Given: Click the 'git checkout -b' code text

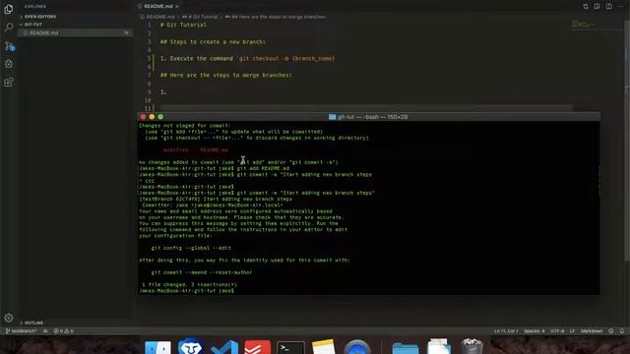Looking at the screenshot, I should click(x=286, y=59).
